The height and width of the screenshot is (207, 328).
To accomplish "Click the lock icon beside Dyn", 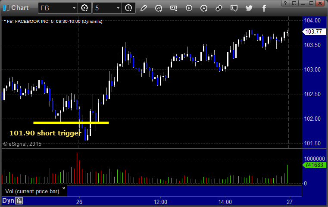I will point(19,201).
